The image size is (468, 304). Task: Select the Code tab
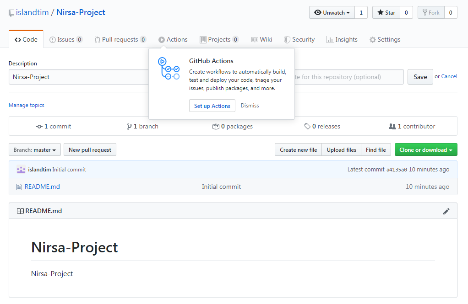click(26, 39)
